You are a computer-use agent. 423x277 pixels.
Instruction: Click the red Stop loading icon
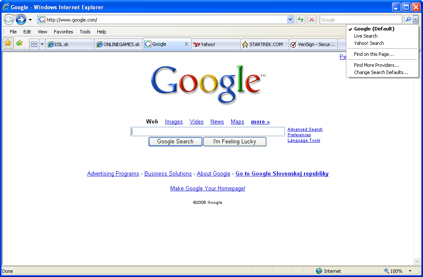click(312, 19)
